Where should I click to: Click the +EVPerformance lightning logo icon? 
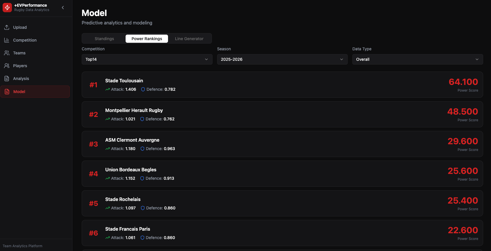point(7,8)
